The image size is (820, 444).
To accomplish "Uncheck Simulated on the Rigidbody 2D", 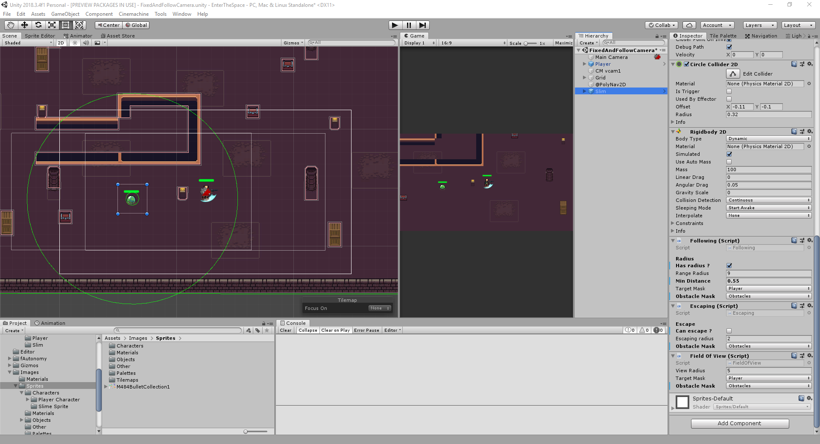I will tap(729, 154).
